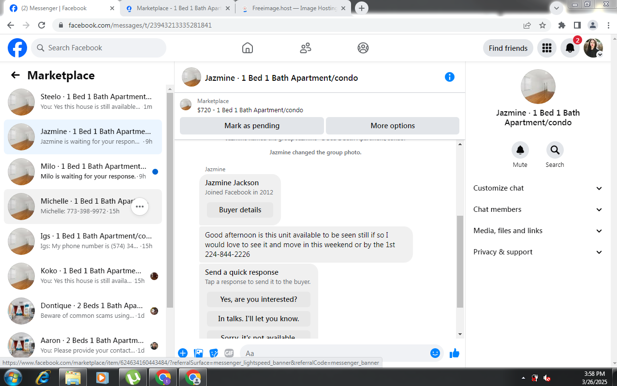The image size is (617, 386).
Task: Click the Facebook logo icon
Action: (17, 48)
